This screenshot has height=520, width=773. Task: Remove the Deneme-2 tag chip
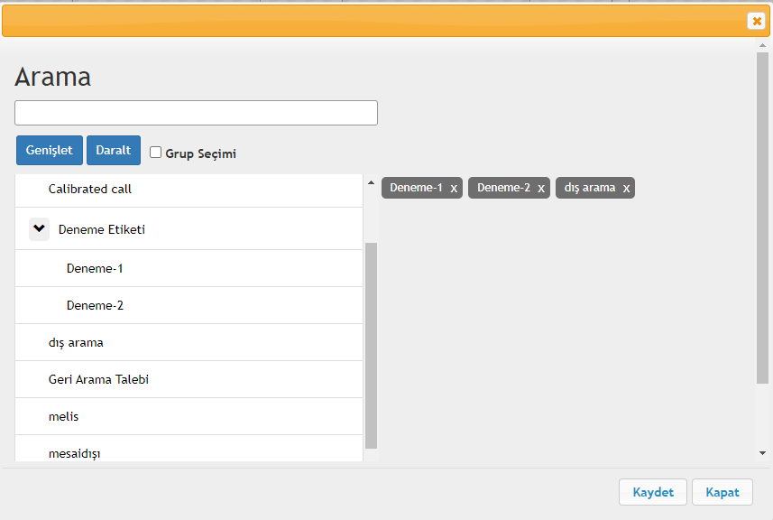pyautogui.click(x=541, y=189)
